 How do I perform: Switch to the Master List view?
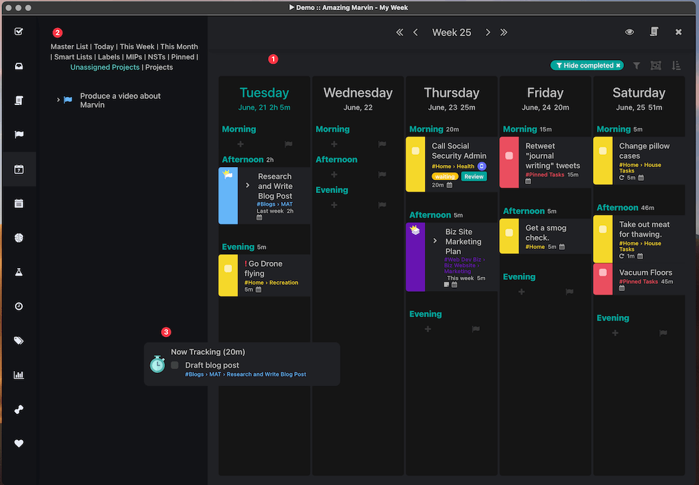click(x=69, y=47)
